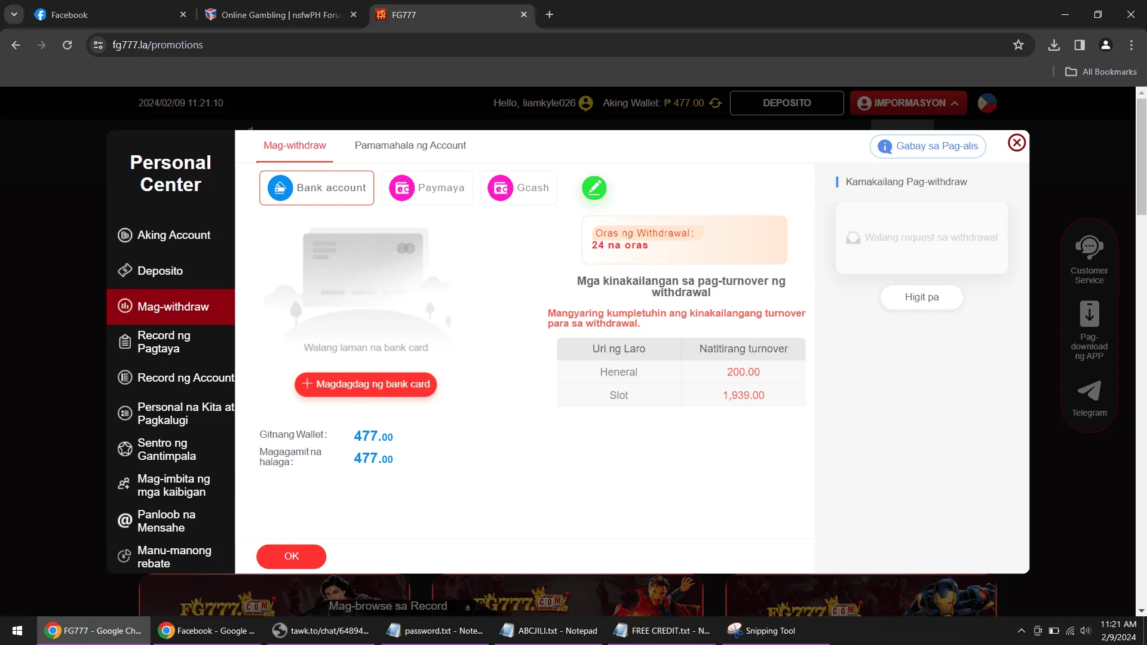Switch to Mag-withdraw tab
The image size is (1147, 645).
tap(295, 145)
